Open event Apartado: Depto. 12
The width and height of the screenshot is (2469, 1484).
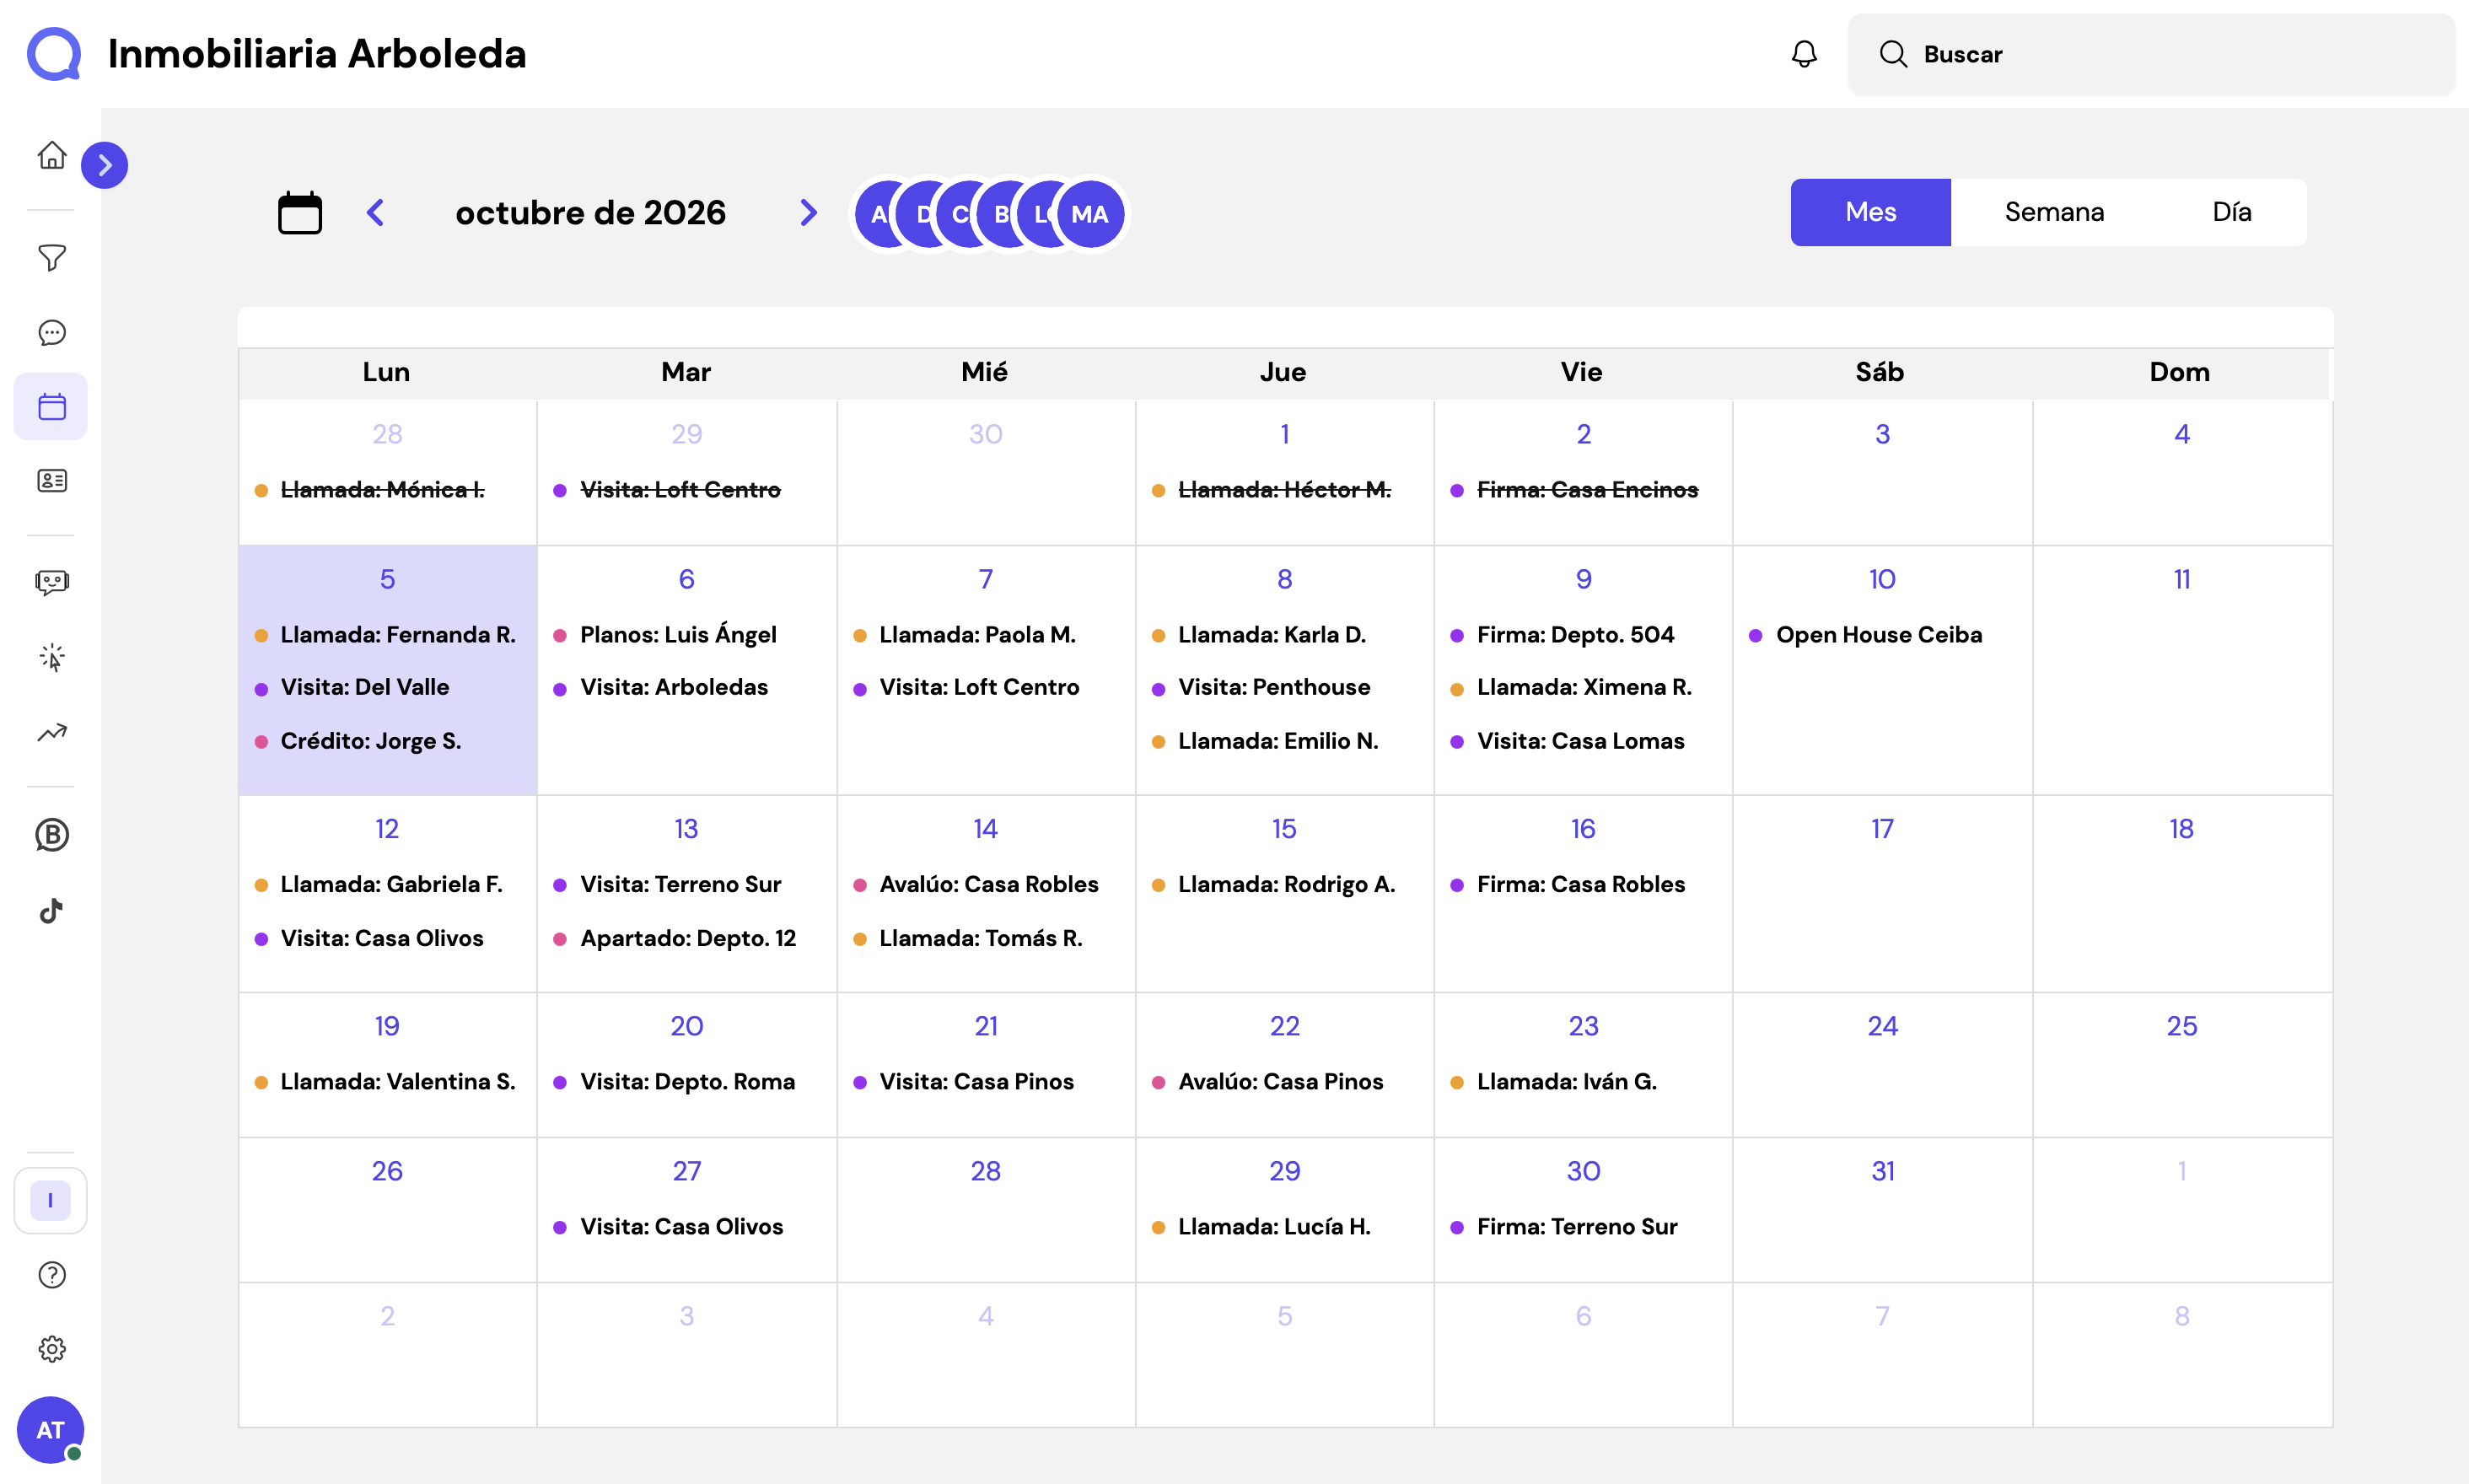pyautogui.click(x=676, y=939)
